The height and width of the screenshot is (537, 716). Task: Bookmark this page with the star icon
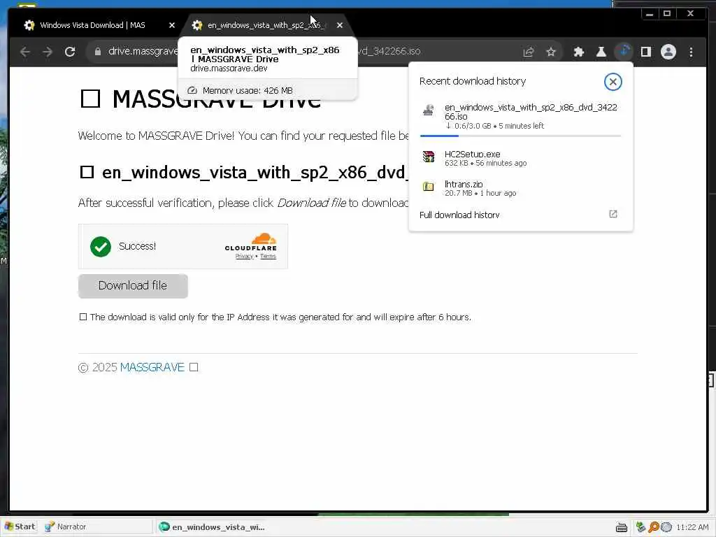[x=551, y=52]
